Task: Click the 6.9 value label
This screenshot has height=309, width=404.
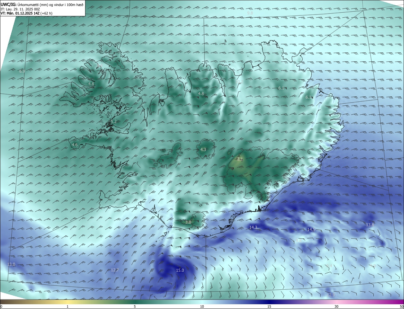Action: [22, 71]
